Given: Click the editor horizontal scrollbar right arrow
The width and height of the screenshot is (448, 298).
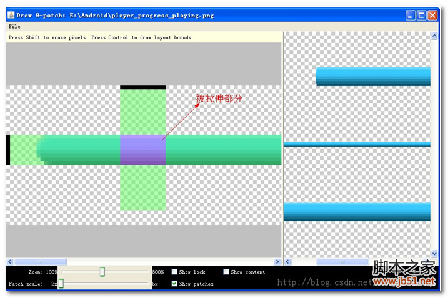Looking at the screenshot, I should tap(277, 262).
